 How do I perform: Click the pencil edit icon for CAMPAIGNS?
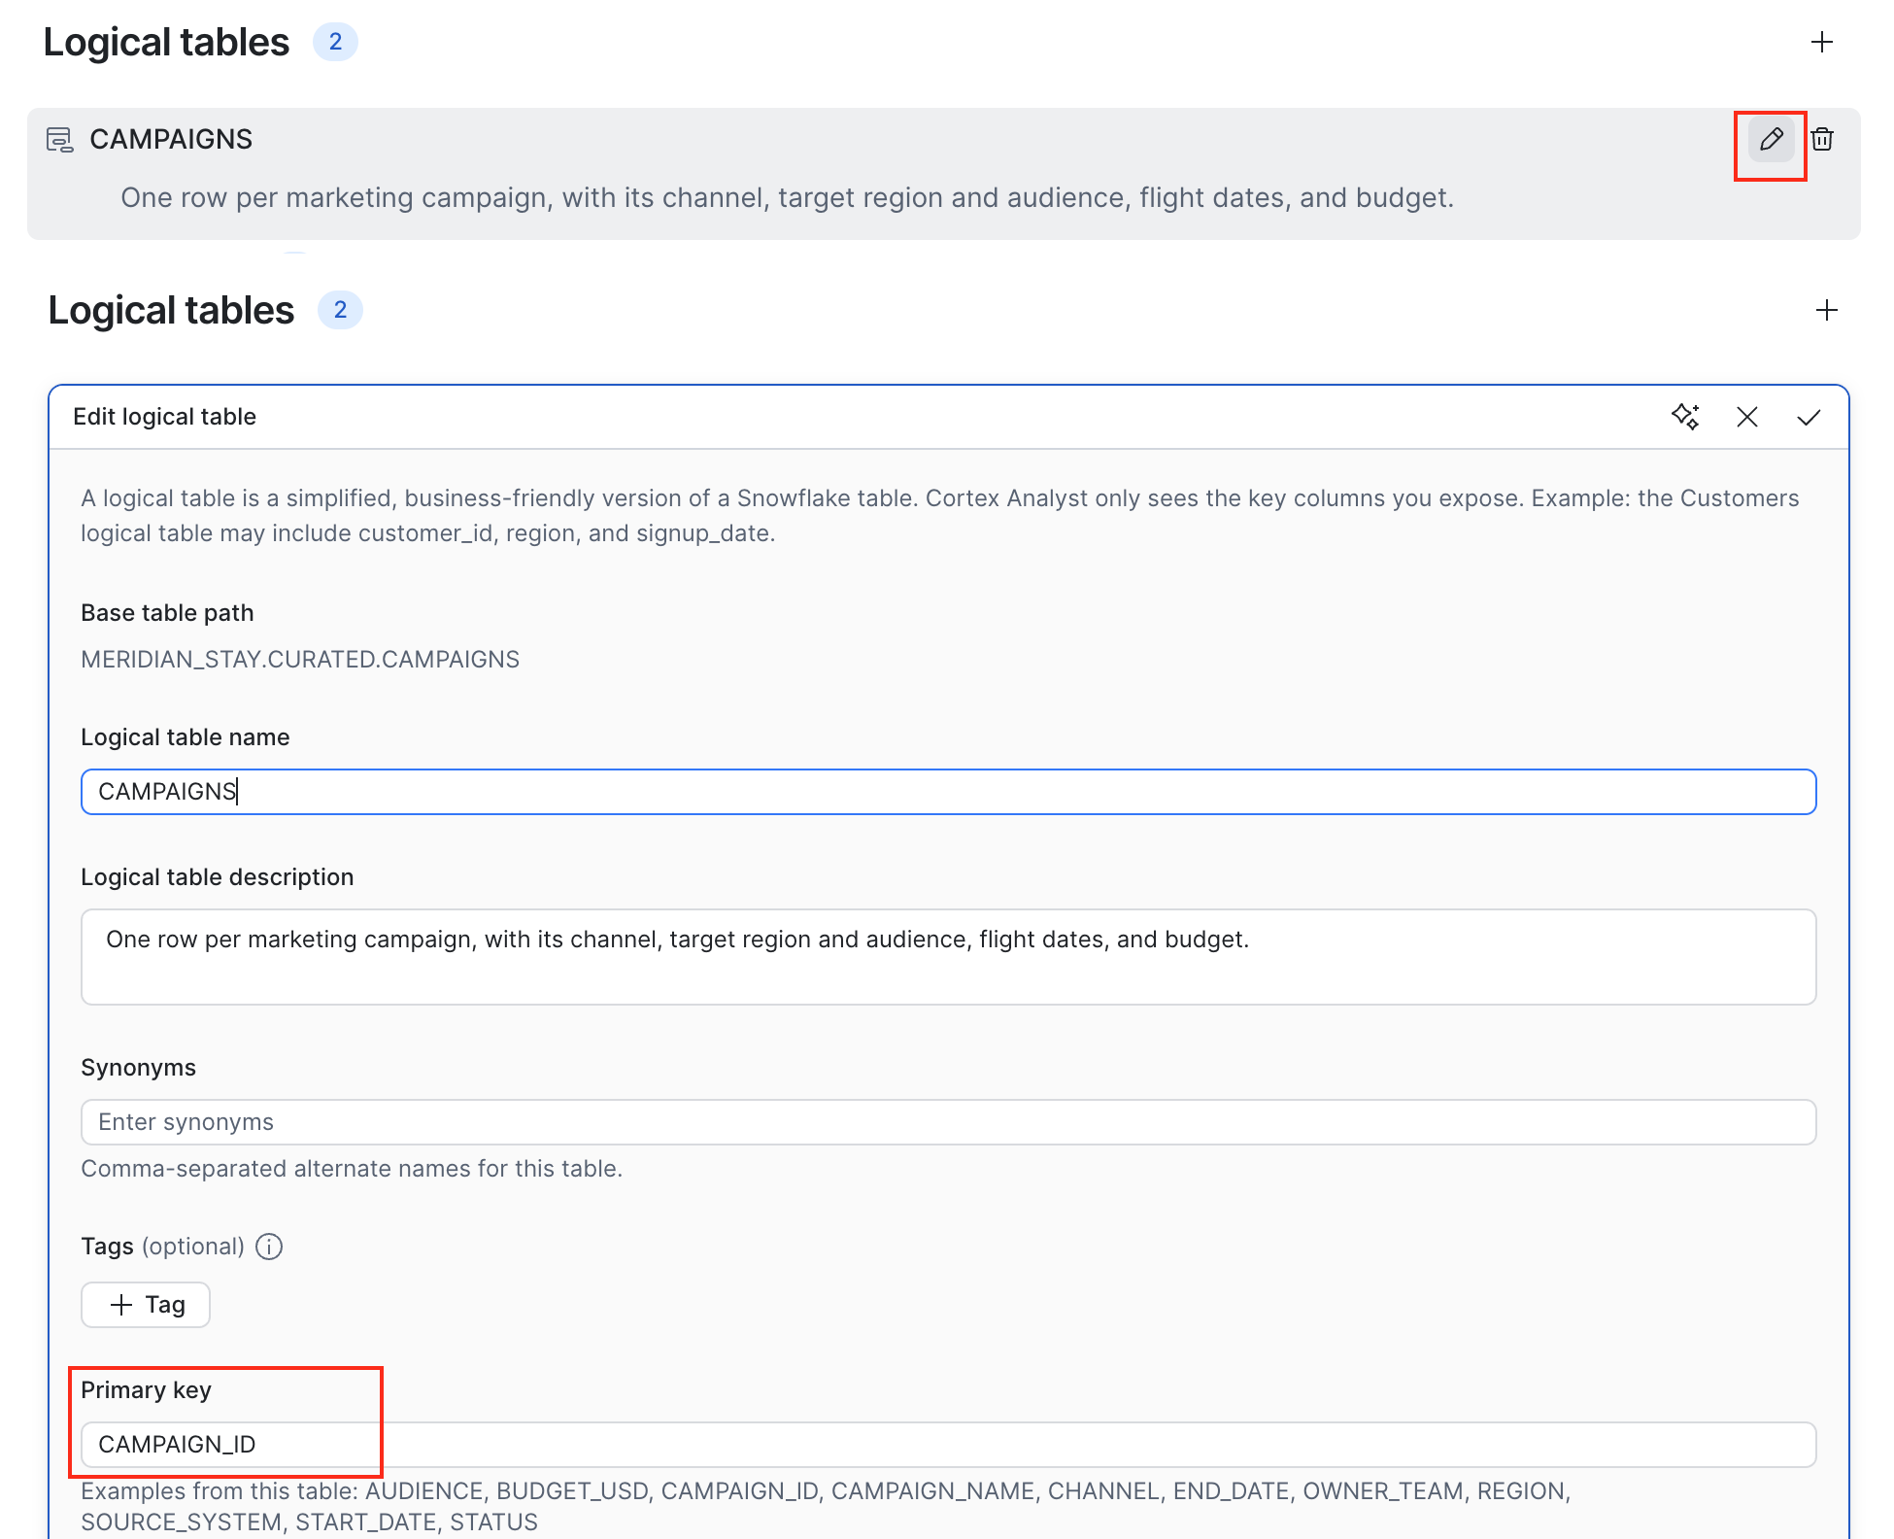click(1771, 140)
